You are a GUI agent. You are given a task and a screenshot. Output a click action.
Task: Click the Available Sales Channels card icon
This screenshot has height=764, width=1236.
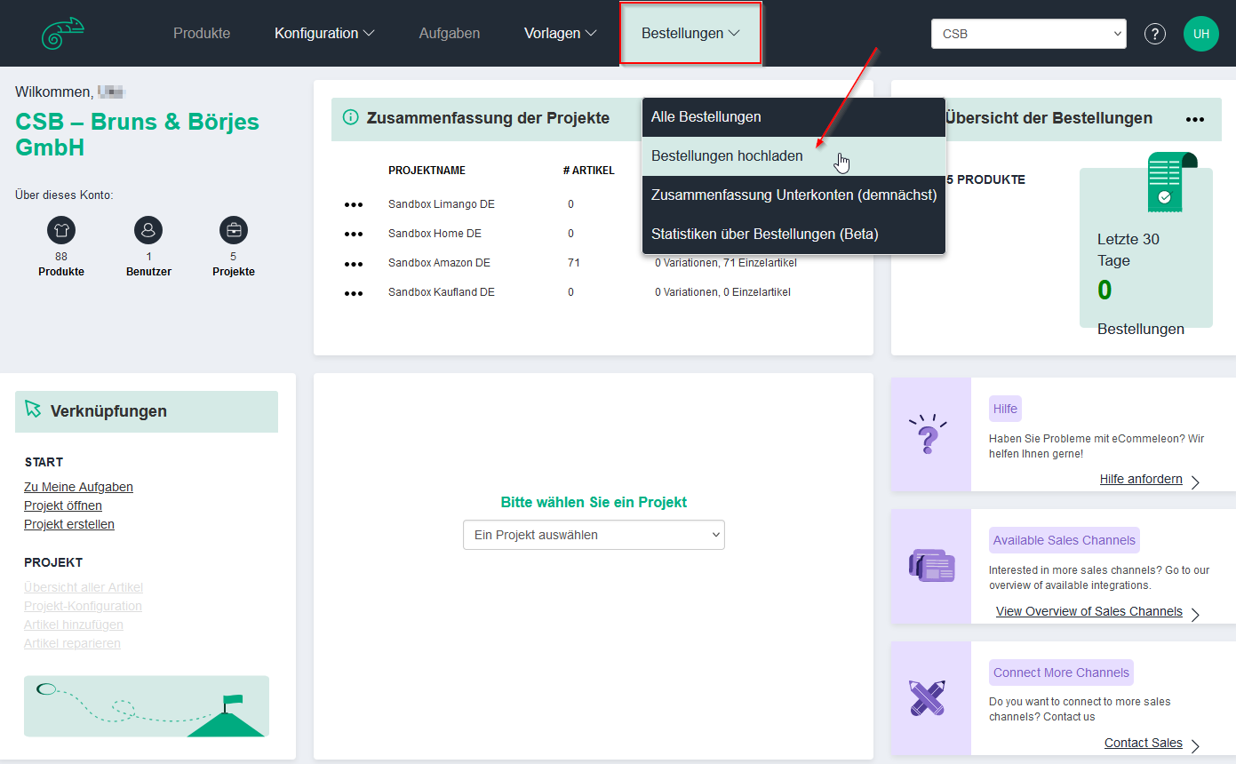click(x=931, y=566)
